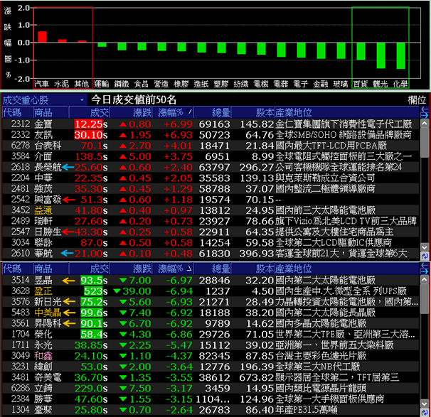Click stock code 1704 榮化

click(21, 334)
